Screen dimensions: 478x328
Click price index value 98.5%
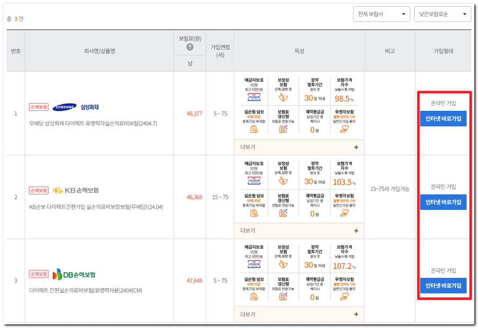(344, 99)
